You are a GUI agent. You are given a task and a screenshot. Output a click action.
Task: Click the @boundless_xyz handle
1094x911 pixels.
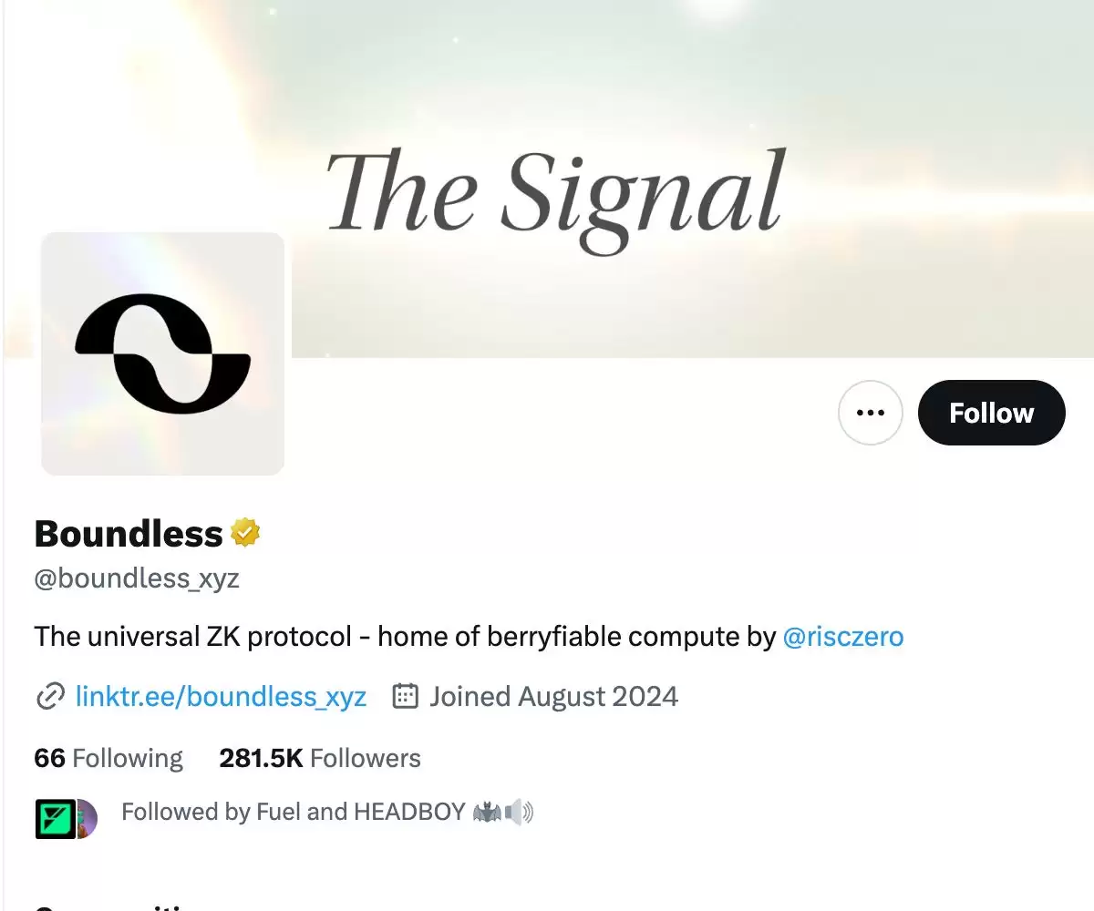click(136, 578)
